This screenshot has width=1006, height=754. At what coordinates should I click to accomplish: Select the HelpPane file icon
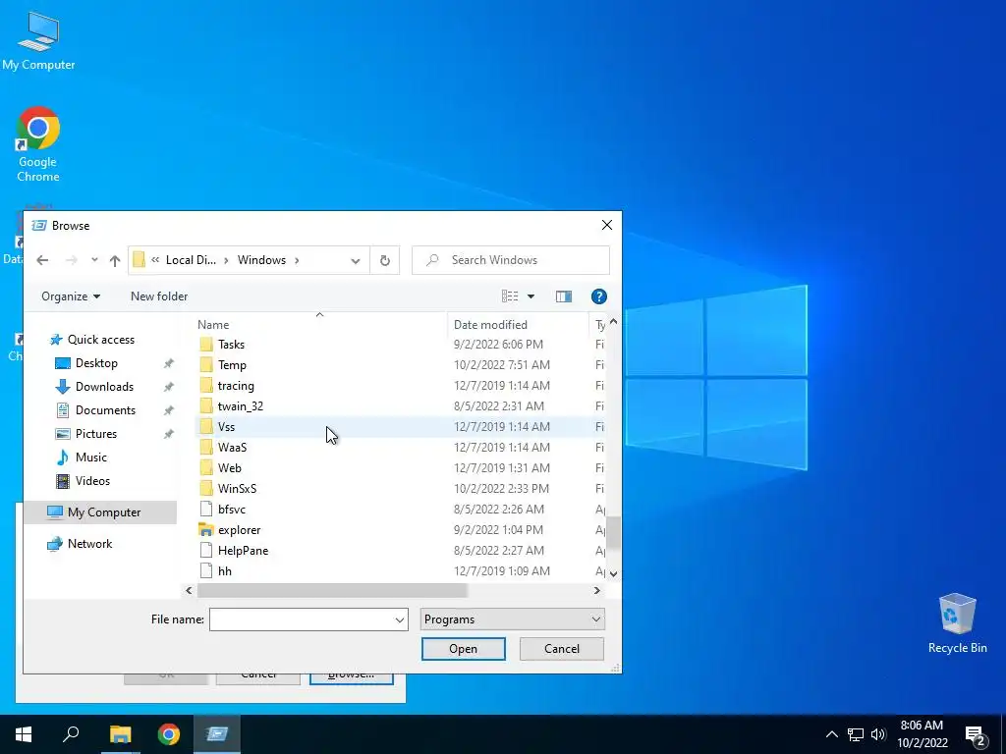pos(206,550)
